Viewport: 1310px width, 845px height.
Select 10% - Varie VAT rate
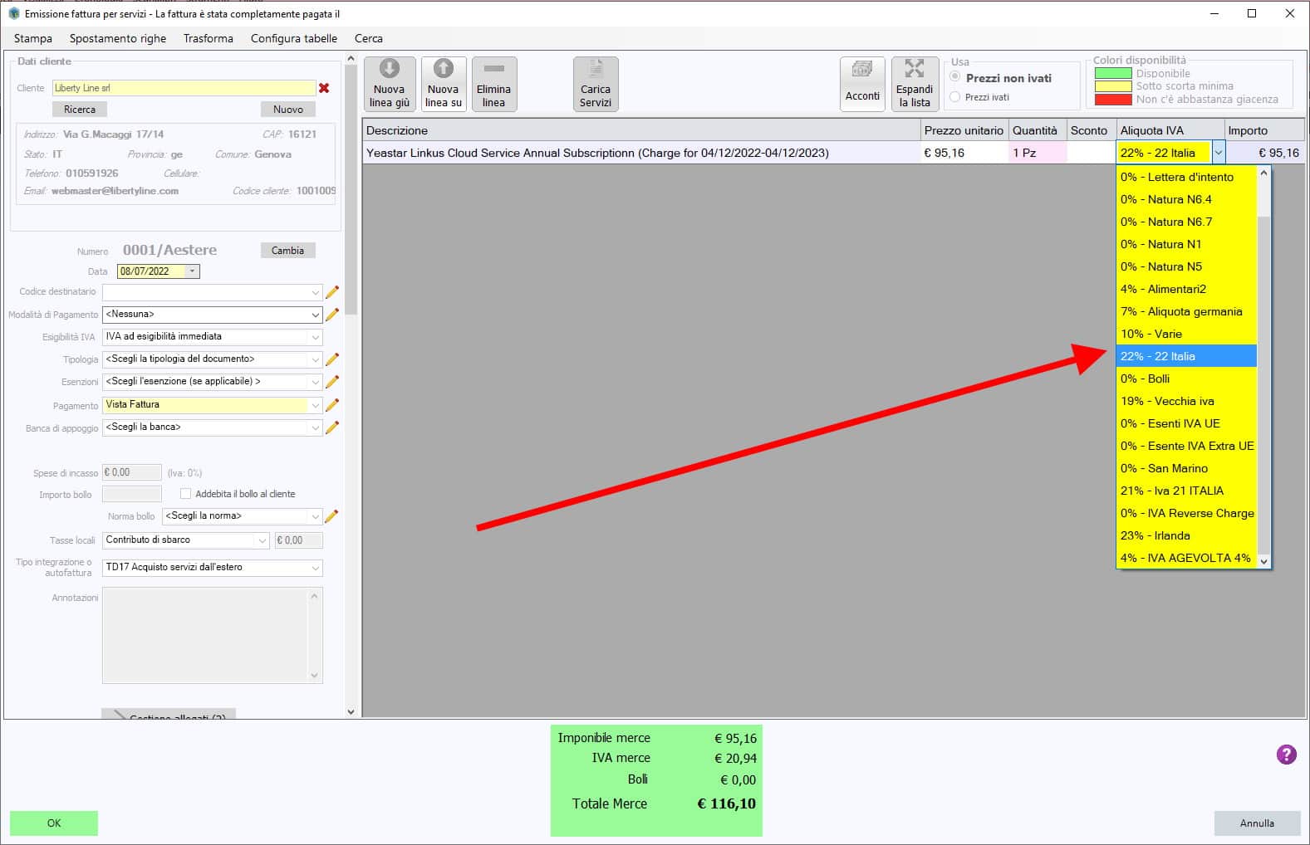(1186, 334)
